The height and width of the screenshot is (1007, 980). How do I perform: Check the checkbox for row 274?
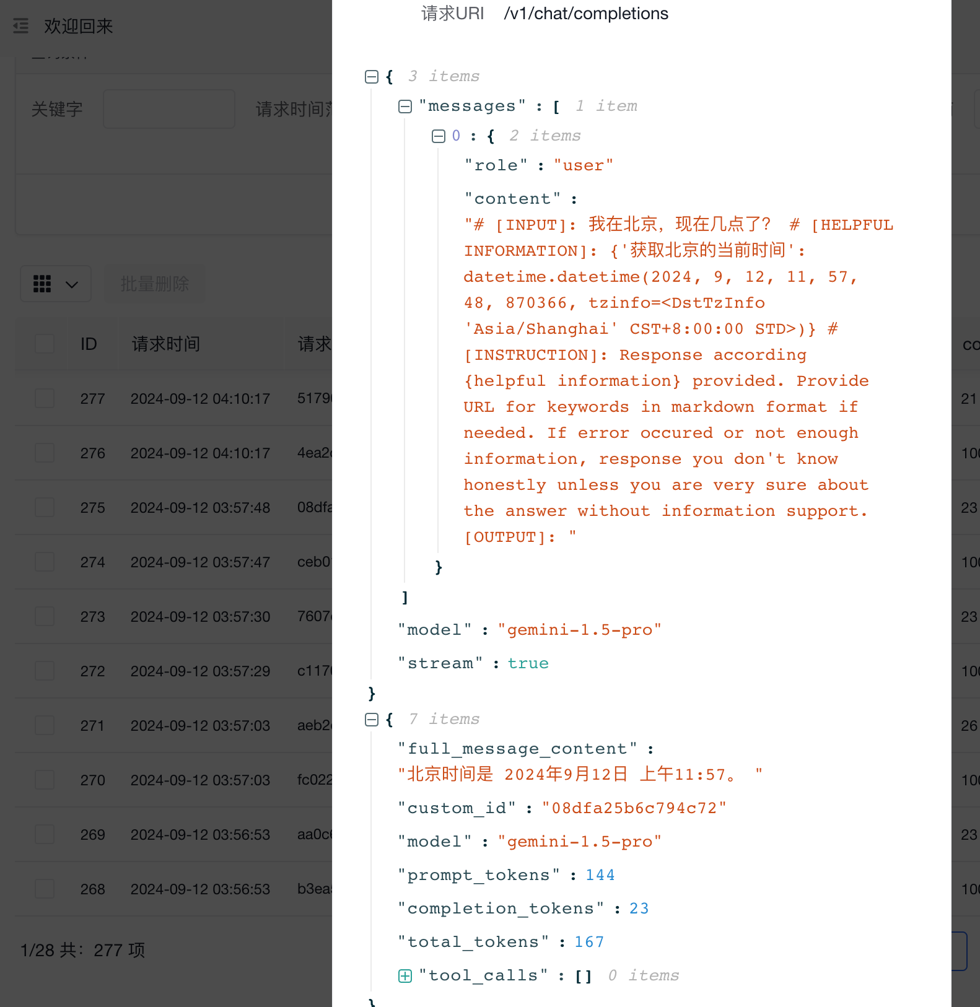45,562
